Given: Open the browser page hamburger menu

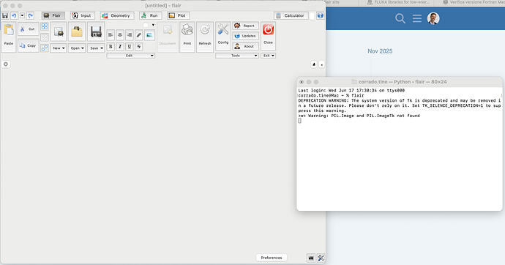Looking at the screenshot, I should tap(417, 18).
